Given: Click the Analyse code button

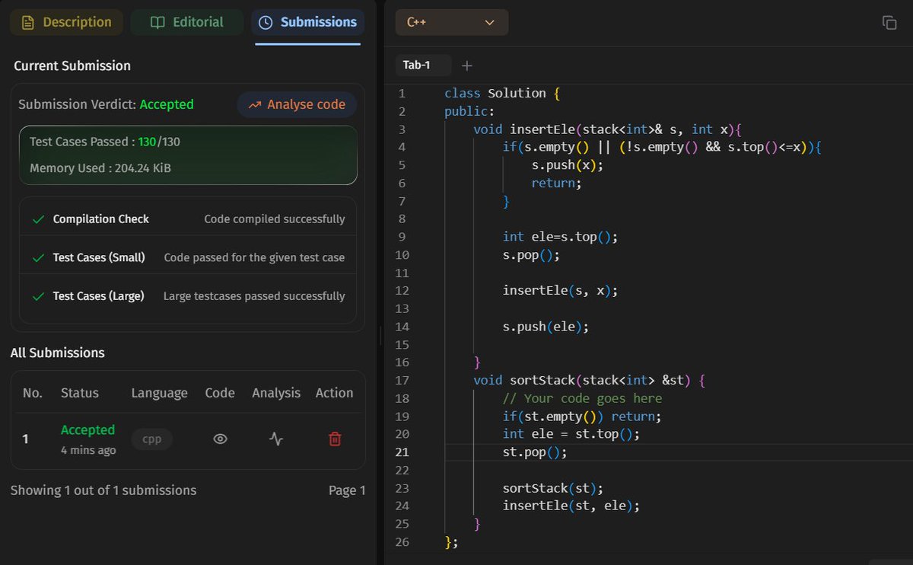Looking at the screenshot, I should point(297,104).
